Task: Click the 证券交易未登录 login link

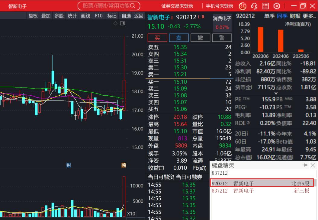Action: pyautogui.click(x=177, y=6)
